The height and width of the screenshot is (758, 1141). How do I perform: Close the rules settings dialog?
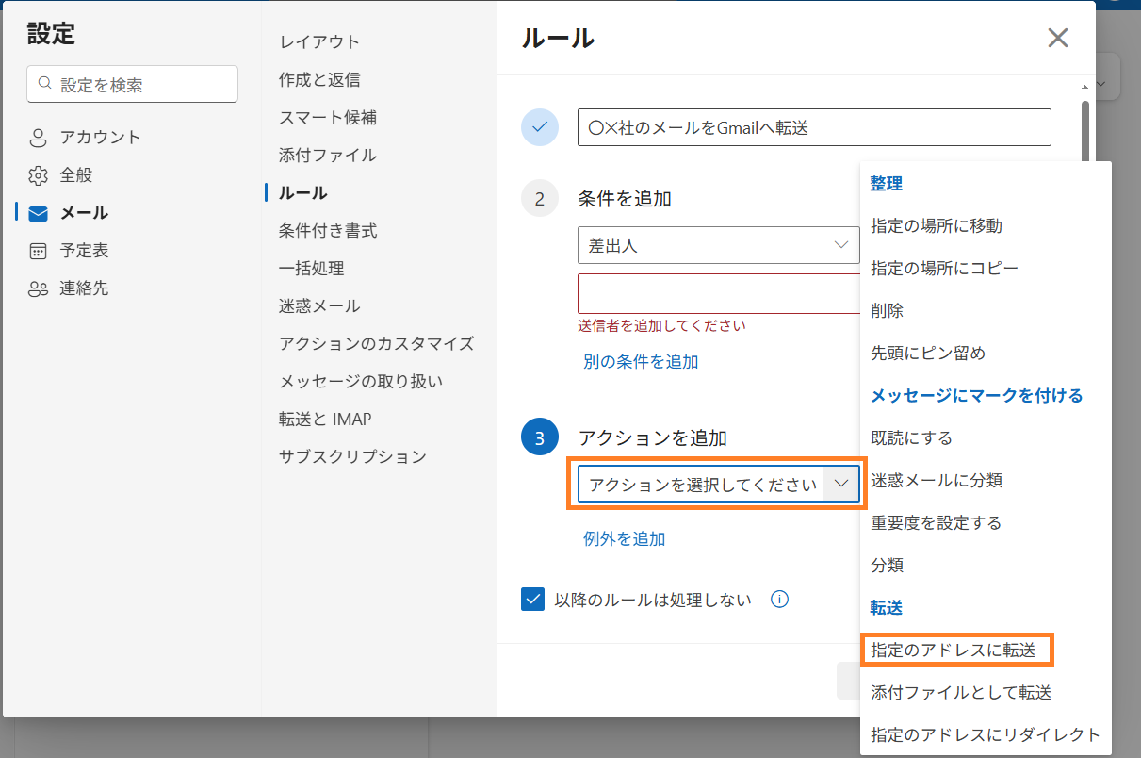tap(1058, 38)
